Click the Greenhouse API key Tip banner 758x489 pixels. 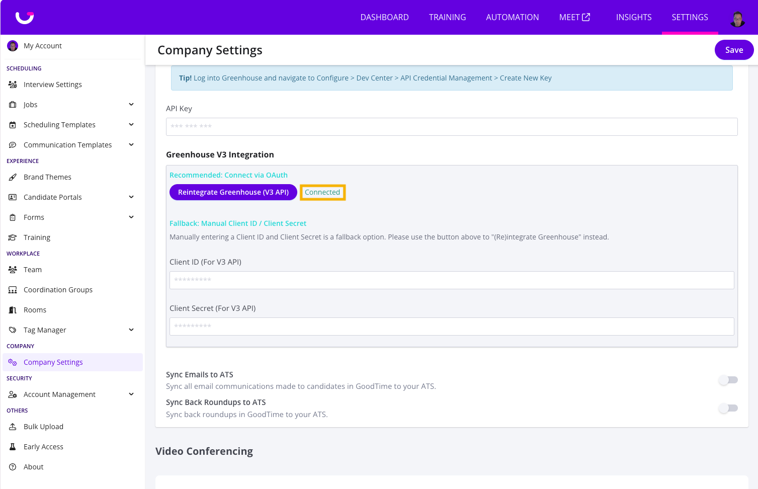[452, 78]
